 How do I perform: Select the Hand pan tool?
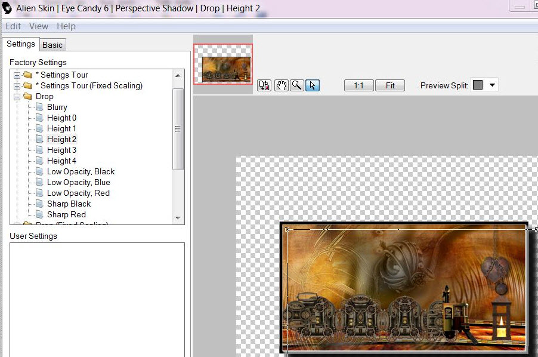click(281, 85)
